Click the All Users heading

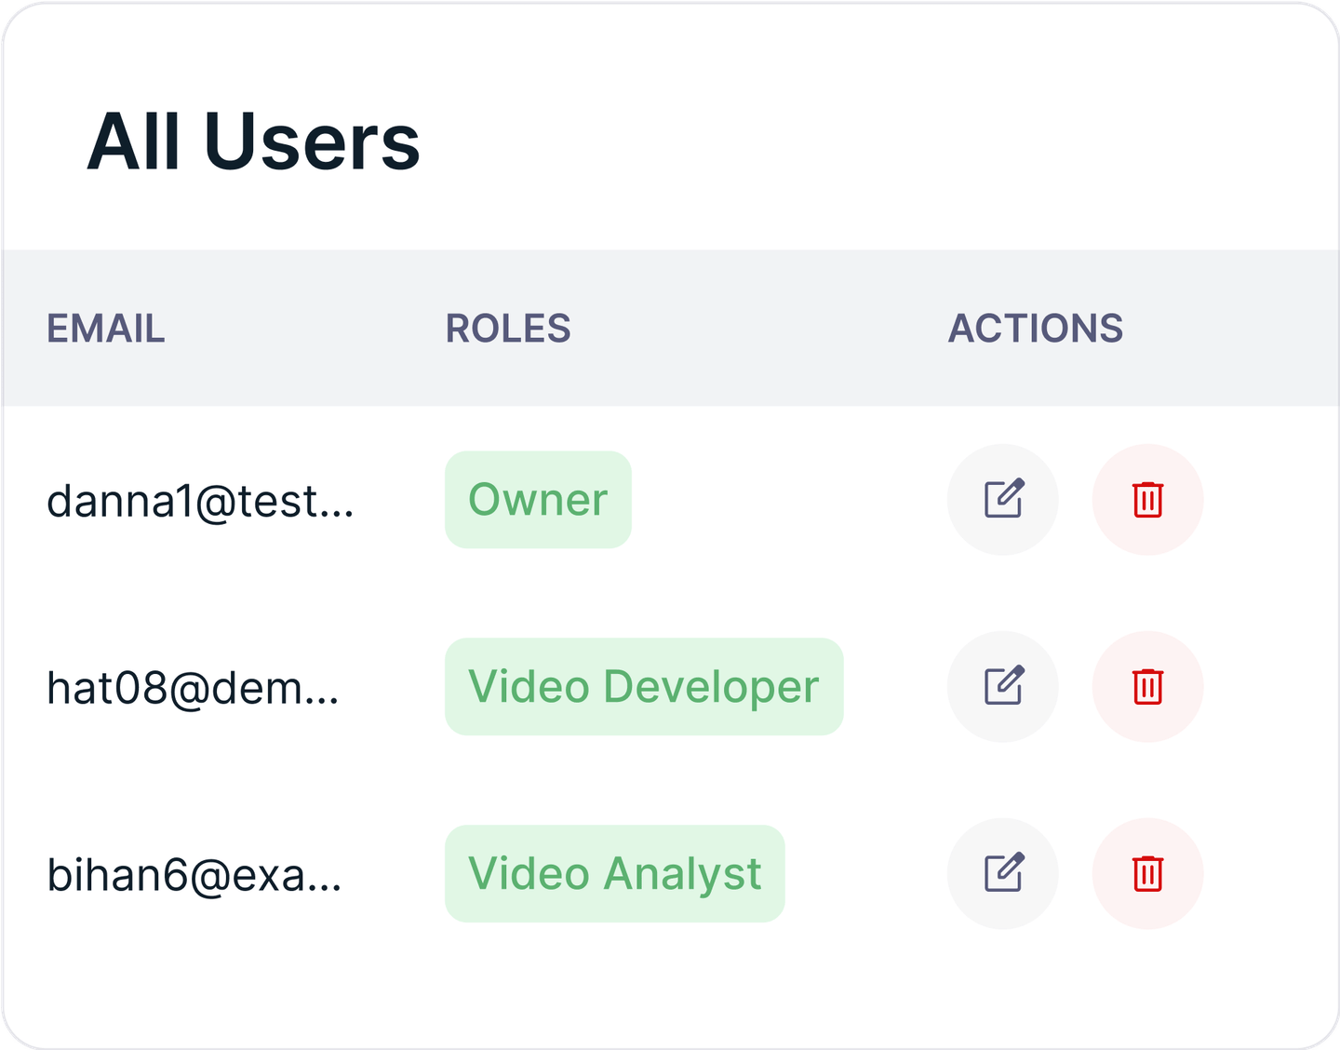point(253,142)
